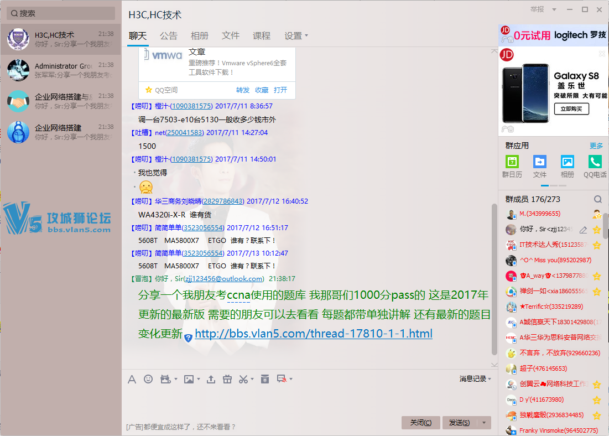Switch to the 课程 tab
Image resolution: width=609 pixels, height=436 pixels.
(262, 36)
